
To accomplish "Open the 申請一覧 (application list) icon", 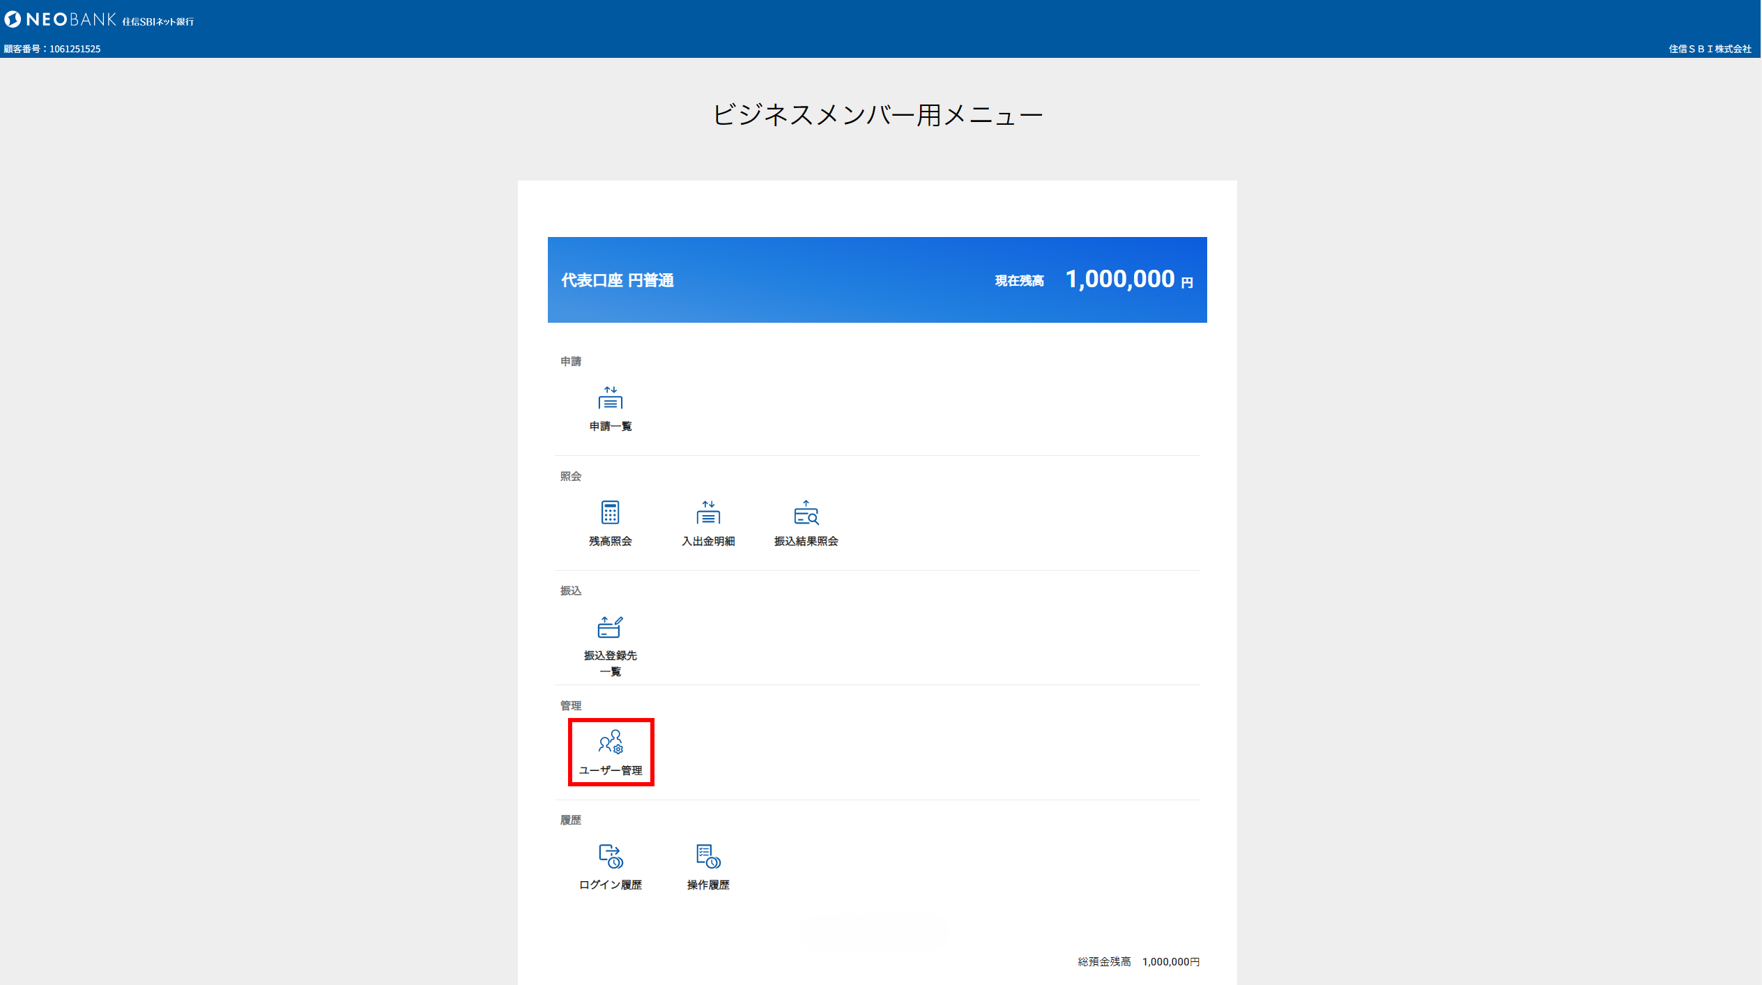I will tap(610, 408).
